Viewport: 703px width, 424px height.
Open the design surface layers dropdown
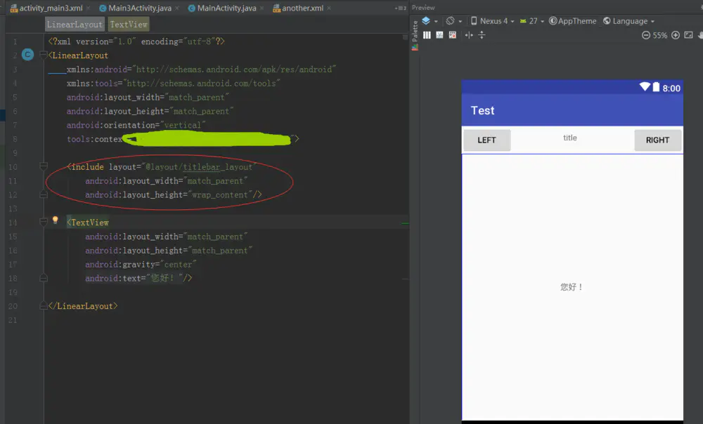point(429,20)
